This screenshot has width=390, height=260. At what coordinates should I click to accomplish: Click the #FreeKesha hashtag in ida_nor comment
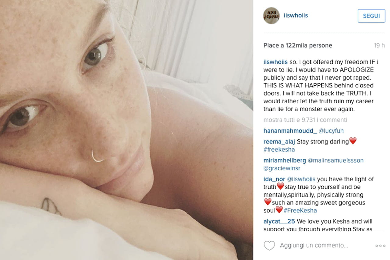[300, 210]
